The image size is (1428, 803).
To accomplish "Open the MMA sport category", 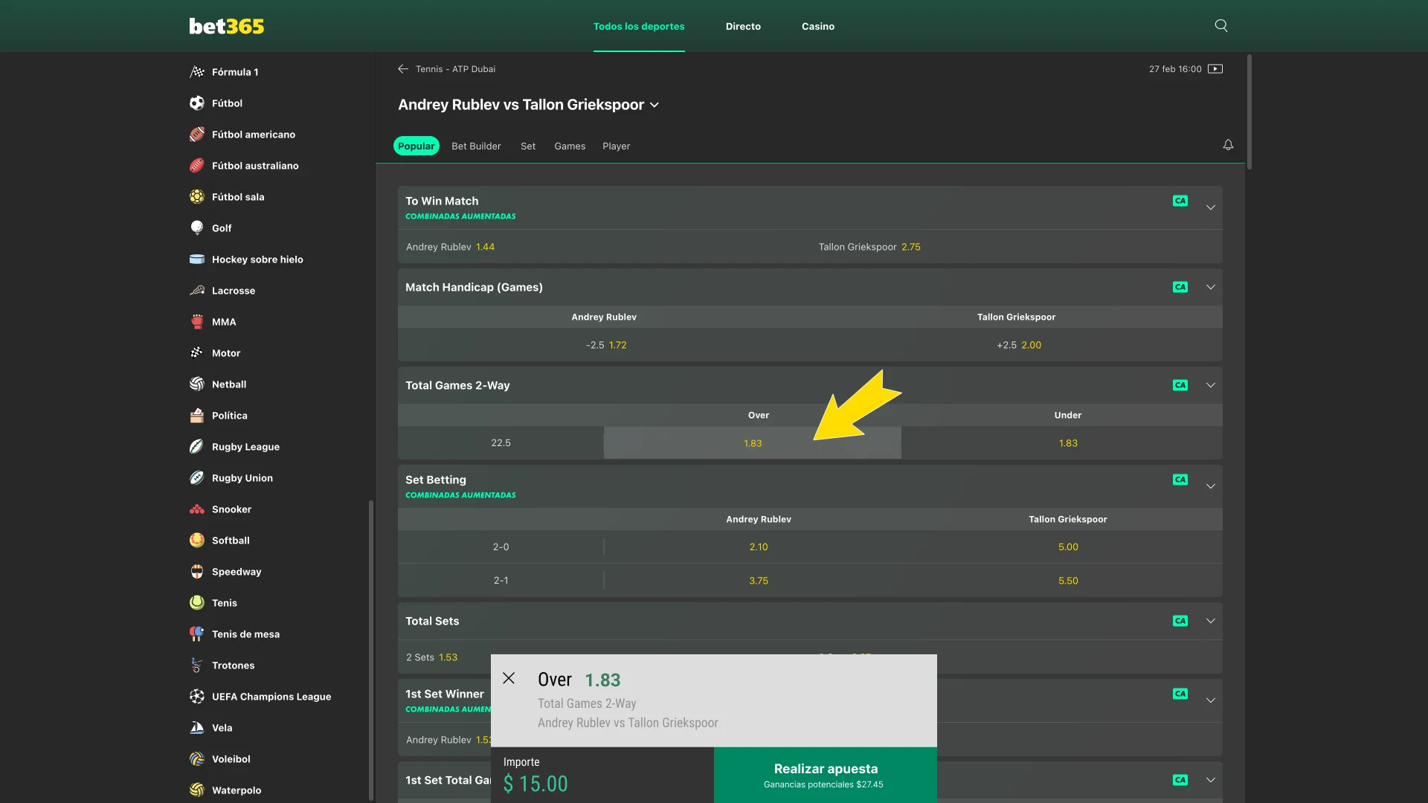I will 222,321.
